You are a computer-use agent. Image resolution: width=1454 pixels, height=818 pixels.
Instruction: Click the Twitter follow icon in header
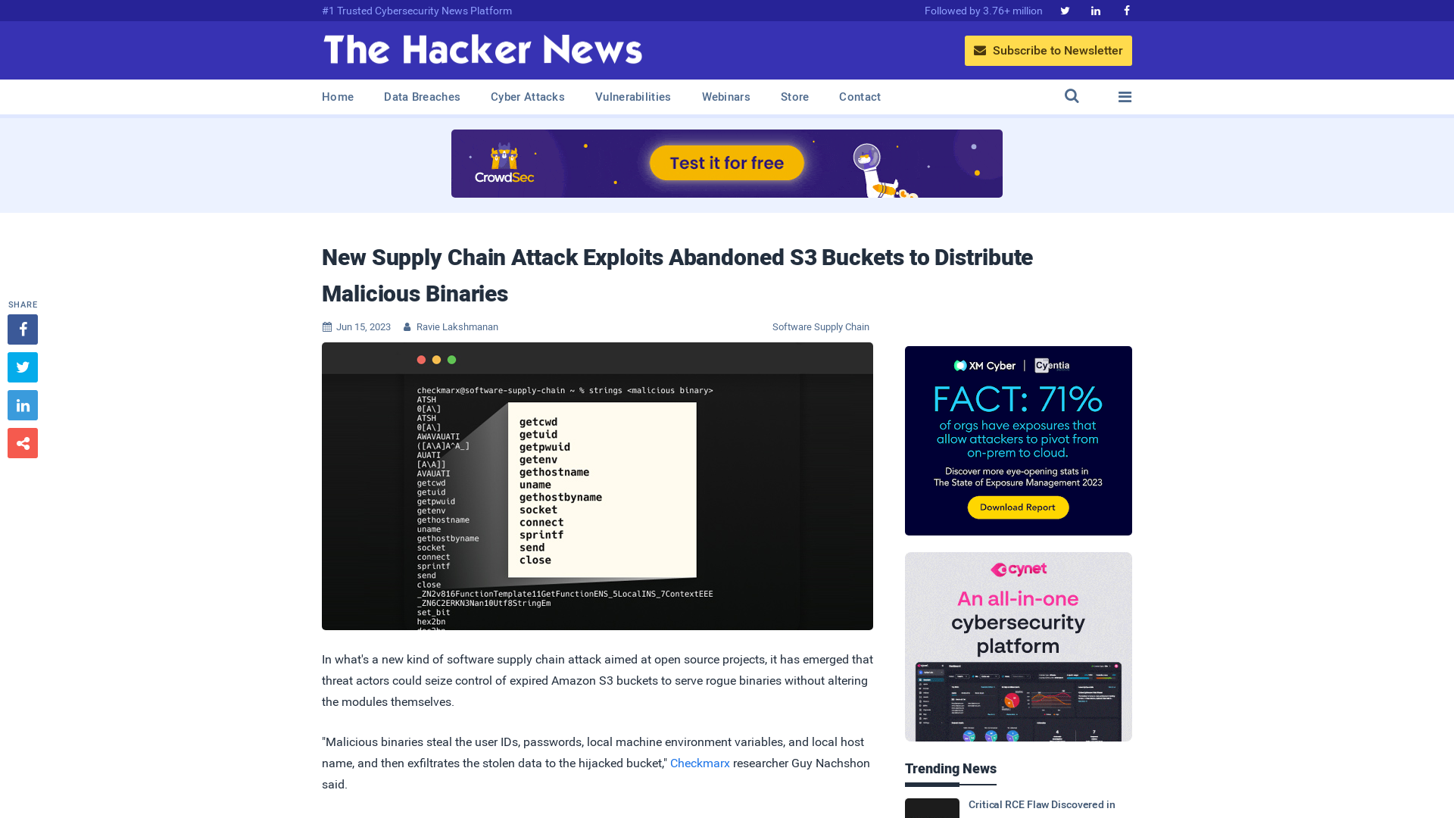point(1065,10)
